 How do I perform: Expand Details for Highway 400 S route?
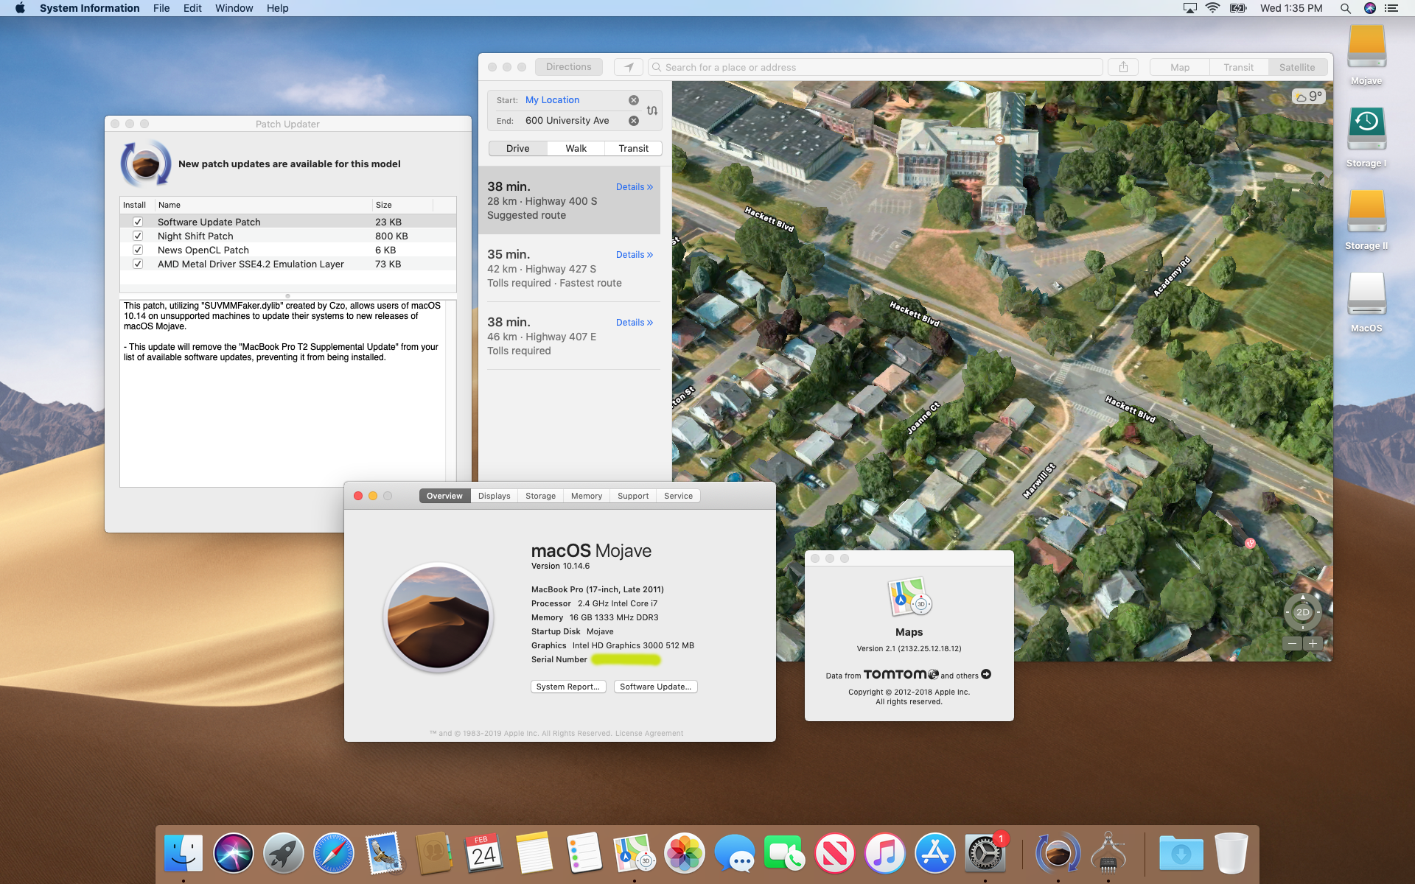coord(634,187)
